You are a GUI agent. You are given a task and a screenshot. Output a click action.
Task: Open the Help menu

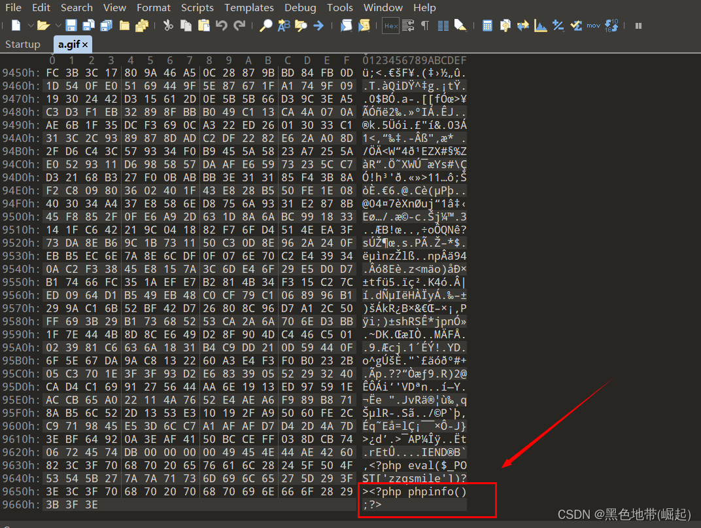tap(424, 8)
